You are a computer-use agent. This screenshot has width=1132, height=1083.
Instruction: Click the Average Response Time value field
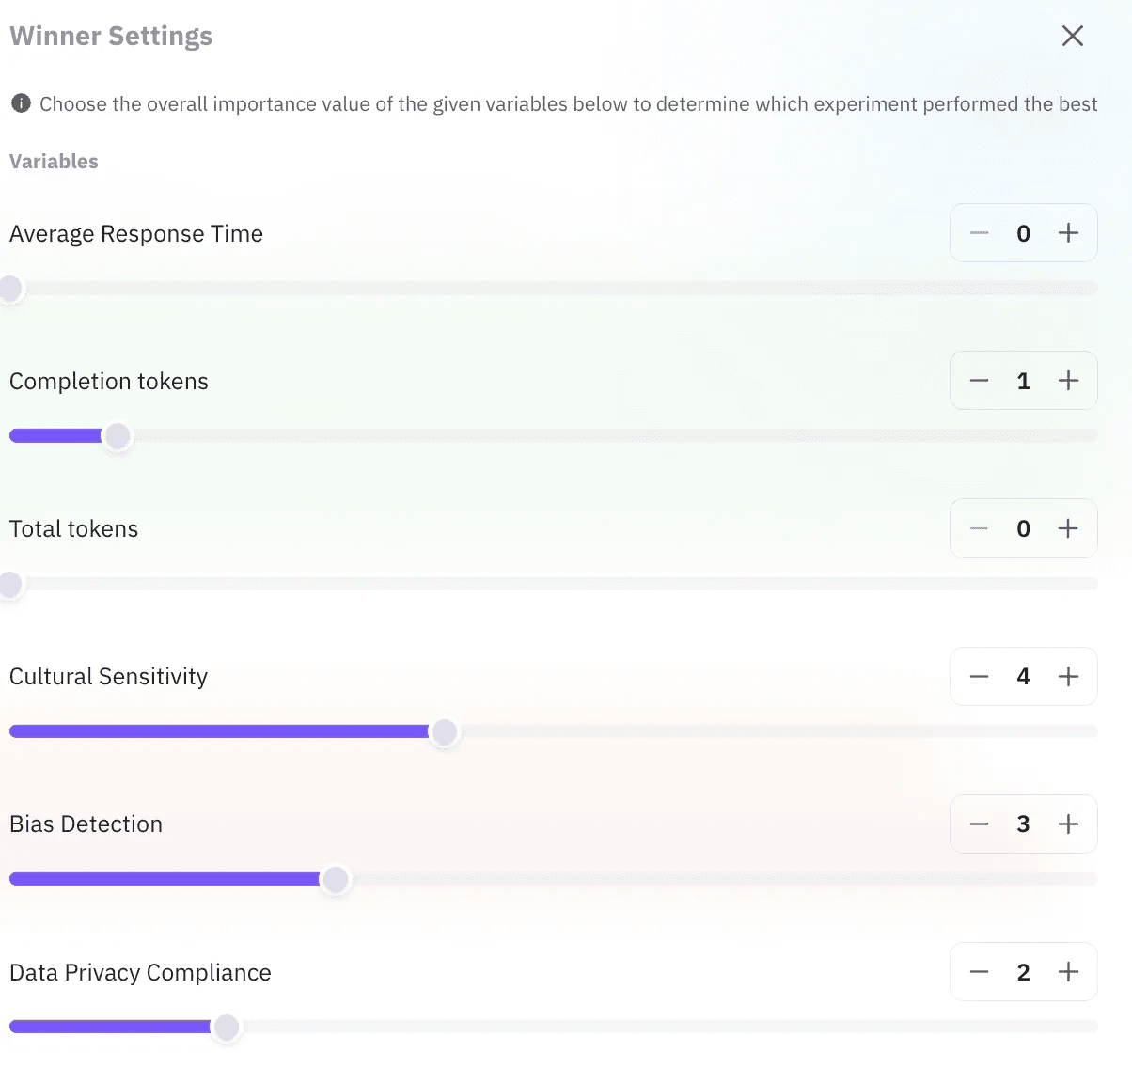(x=1024, y=233)
